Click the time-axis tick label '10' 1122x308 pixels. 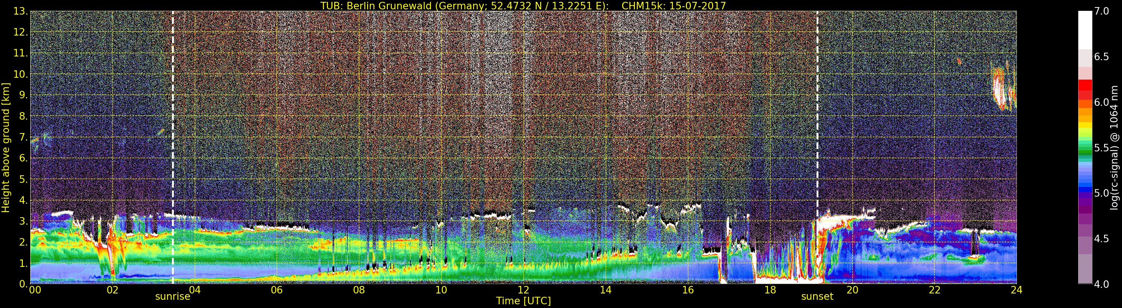tap(441, 290)
